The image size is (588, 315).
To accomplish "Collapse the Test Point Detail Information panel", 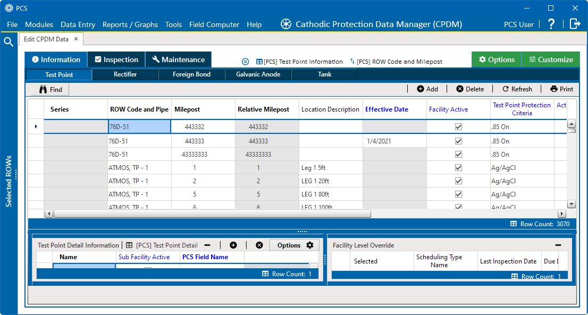I will coord(207,245).
